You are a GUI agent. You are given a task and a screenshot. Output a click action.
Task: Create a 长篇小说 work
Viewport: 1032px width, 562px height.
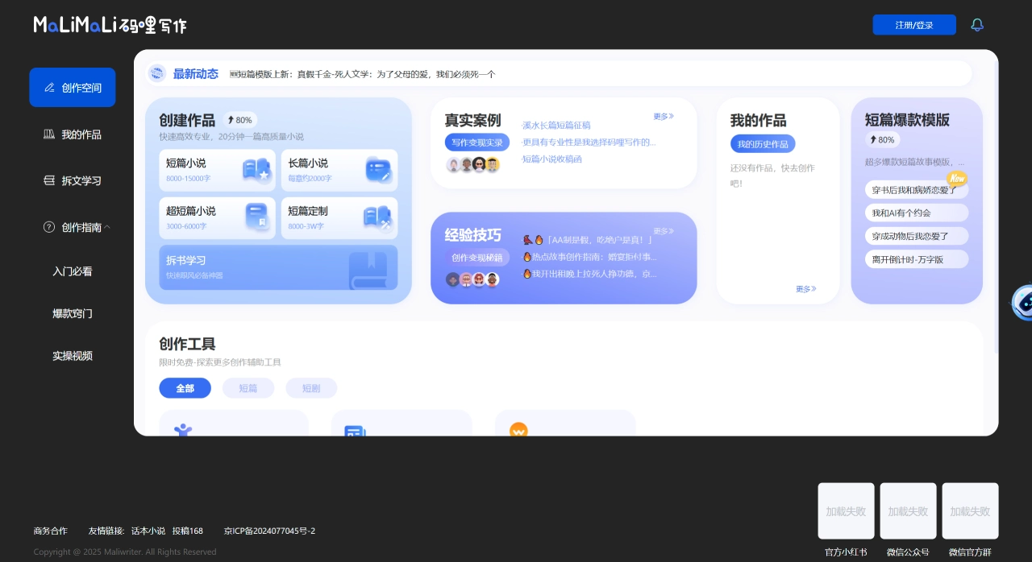[339, 170]
